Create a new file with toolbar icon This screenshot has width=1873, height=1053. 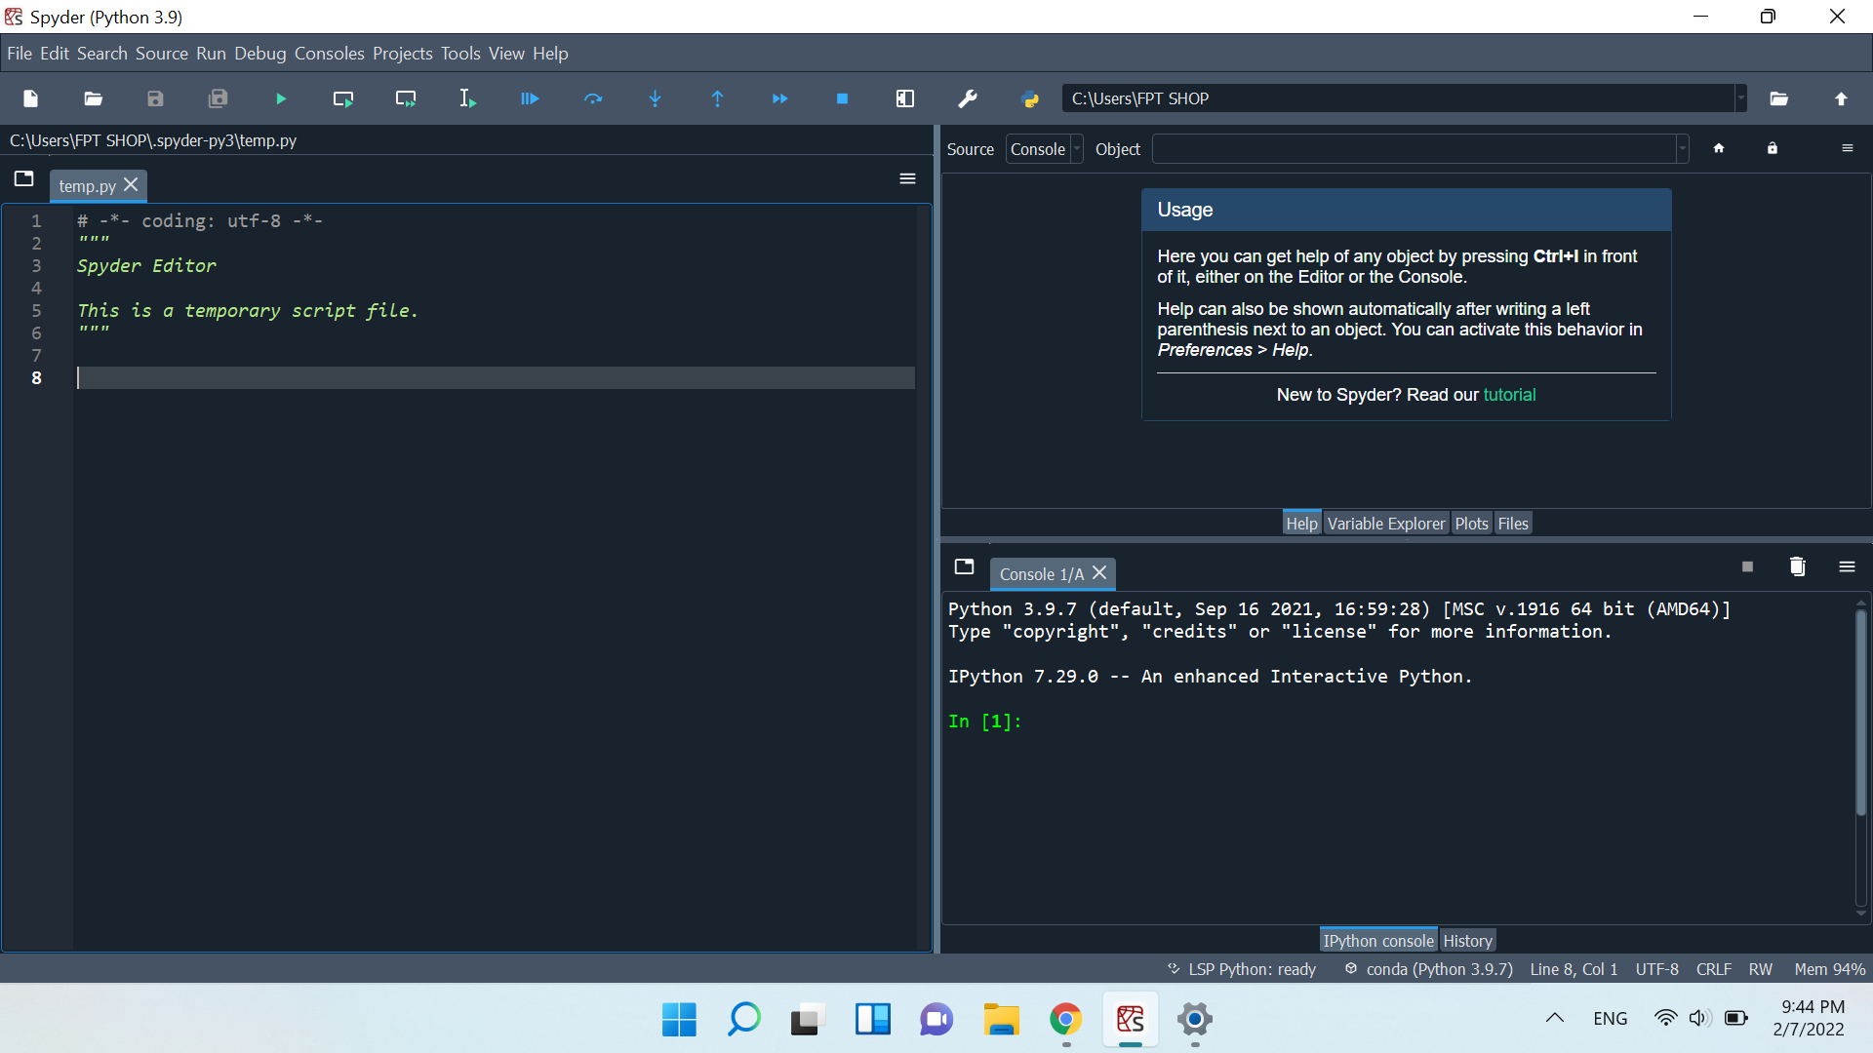click(30, 98)
